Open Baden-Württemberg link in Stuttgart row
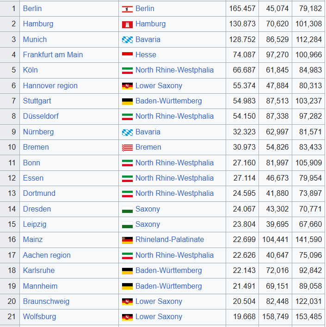Screen dimensions: 326x327 (169, 101)
